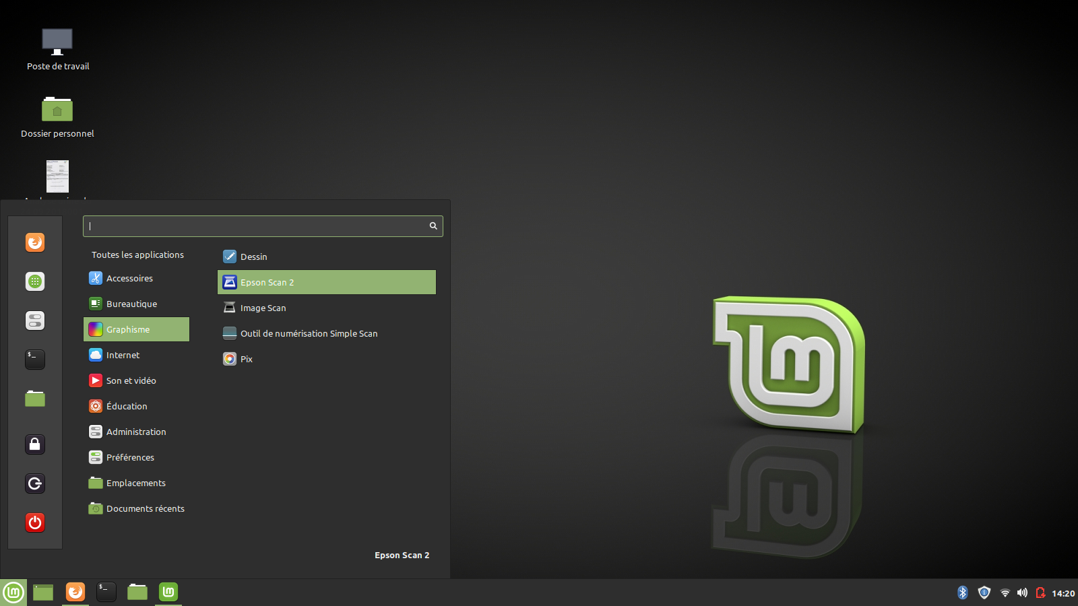
Task: Check the red battery tray indicator
Action: coord(1041,593)
